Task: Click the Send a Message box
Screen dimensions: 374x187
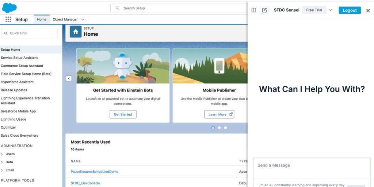Action: (x=312, y=168)
